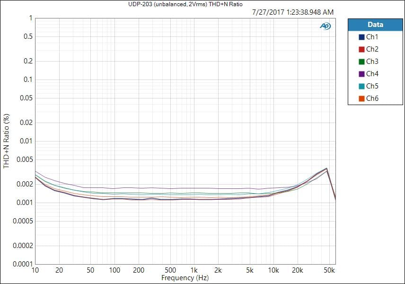Select the 50k tick on the frequency axis
Screen dimensions: 405x284
[x=329, y=270]
